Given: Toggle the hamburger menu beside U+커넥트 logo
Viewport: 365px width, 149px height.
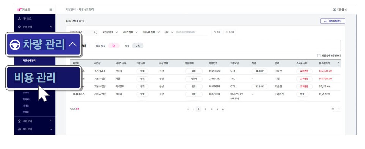Looking at the screenshot, I should 51,10.
